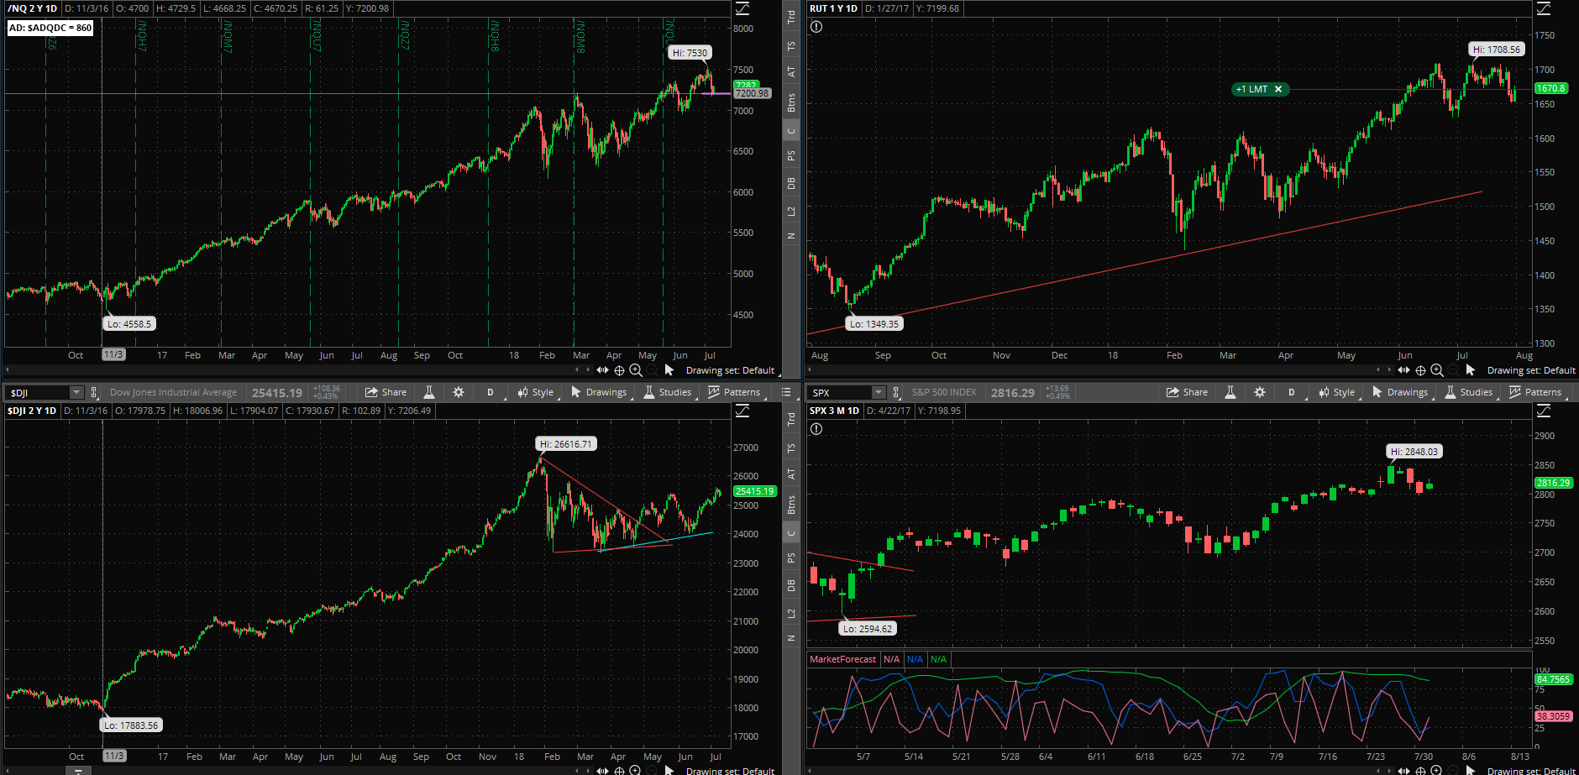Open L2 side tab next to $DJI chart
1579x775 pixels.
pos(791,614)
